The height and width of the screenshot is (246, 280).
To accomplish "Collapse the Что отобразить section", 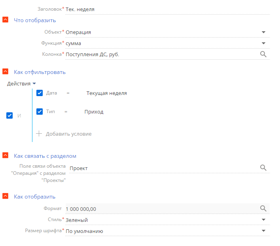I will click(x=6, y=19).
